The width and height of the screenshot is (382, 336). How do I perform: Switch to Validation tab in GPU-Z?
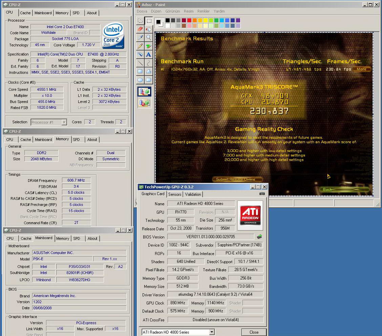(193, 194)
